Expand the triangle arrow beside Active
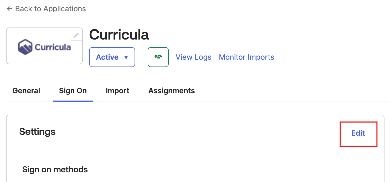 [126, 57]
